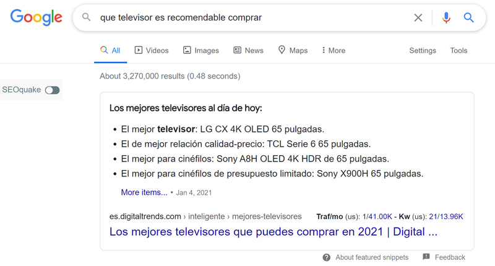The image size is (495, 266).
Task: Clear the search query with the X icon
Action: pyautogui.click(x=418, y=18)
